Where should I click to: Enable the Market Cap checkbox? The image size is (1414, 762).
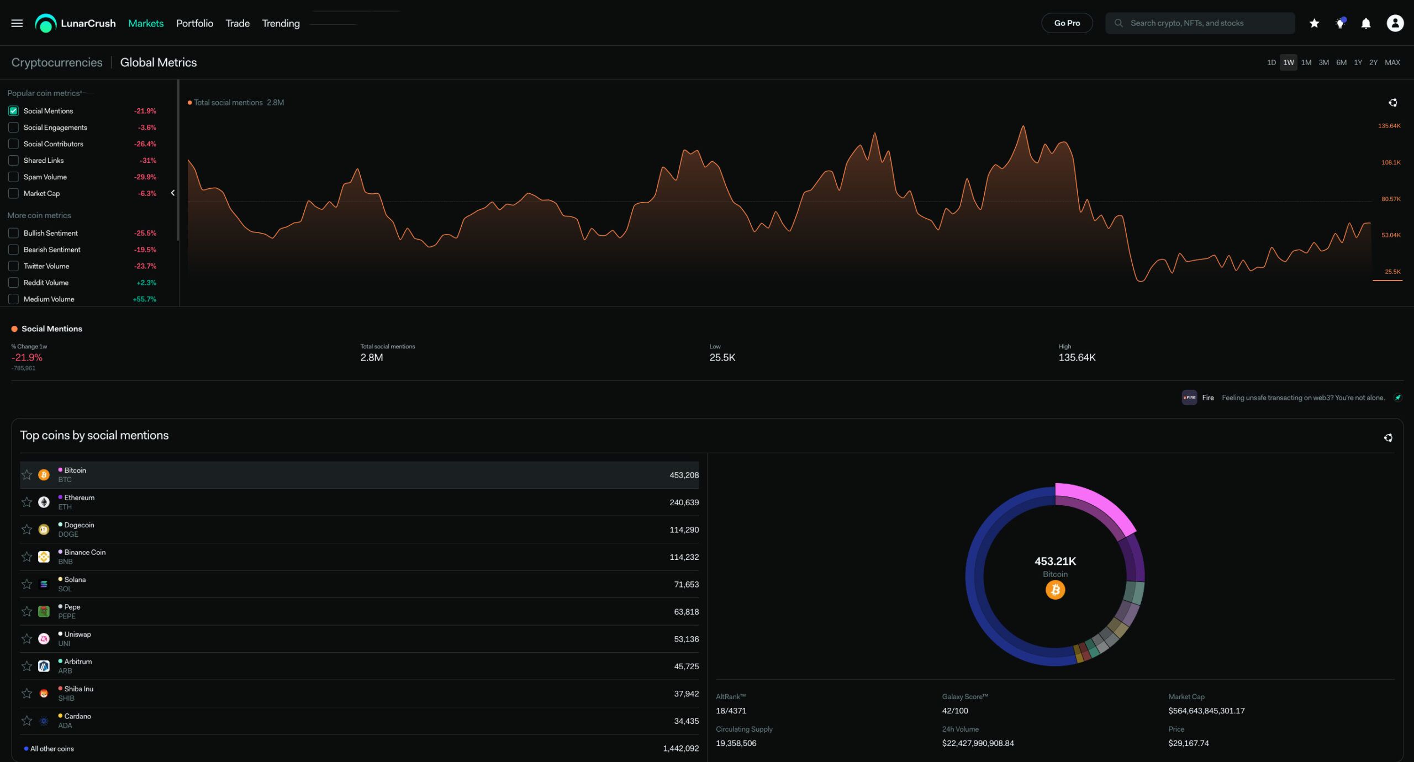pos(14,193)
